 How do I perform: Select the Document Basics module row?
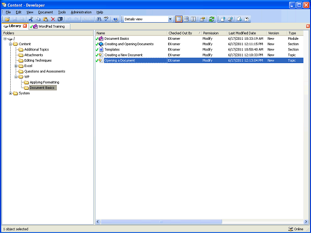[x=199, y=39]
